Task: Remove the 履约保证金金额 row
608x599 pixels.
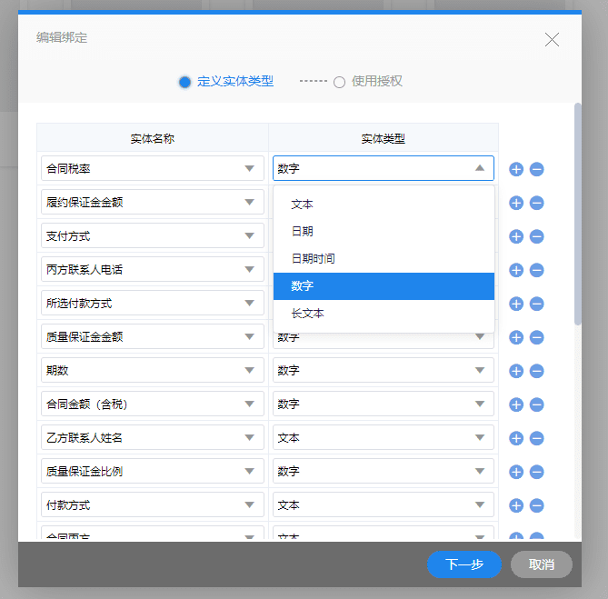Action: click(x=536, y=203)
